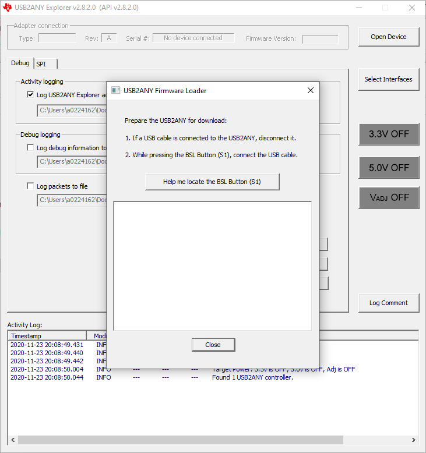This screenshot has width=426, height=453.
Task: Select log entry 2020-11-23 20:08:49.440
Action: pyautogui.click(x=47, y=353)
